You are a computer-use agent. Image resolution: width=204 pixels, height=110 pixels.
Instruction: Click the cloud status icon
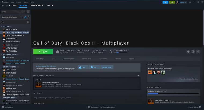point(57,52)
